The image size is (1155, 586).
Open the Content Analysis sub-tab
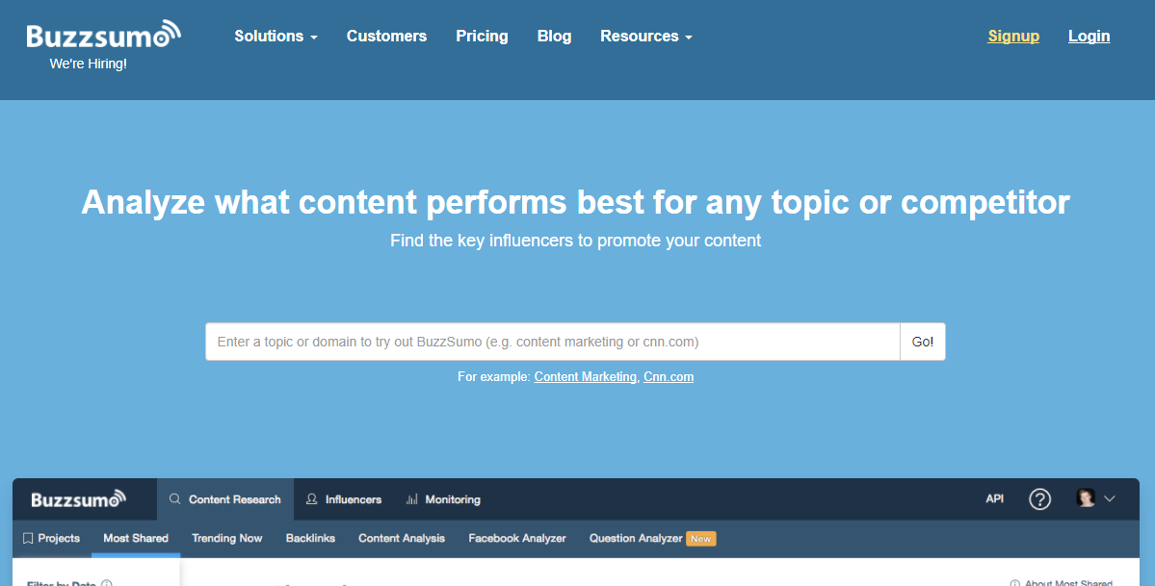(x=402, y=538)
